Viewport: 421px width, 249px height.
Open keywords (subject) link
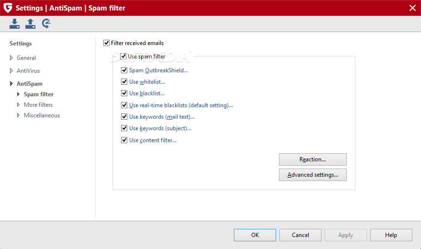pos(160,128)
